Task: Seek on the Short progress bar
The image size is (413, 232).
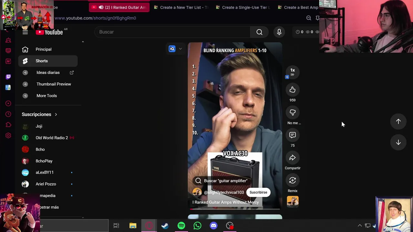Action: 235,209
